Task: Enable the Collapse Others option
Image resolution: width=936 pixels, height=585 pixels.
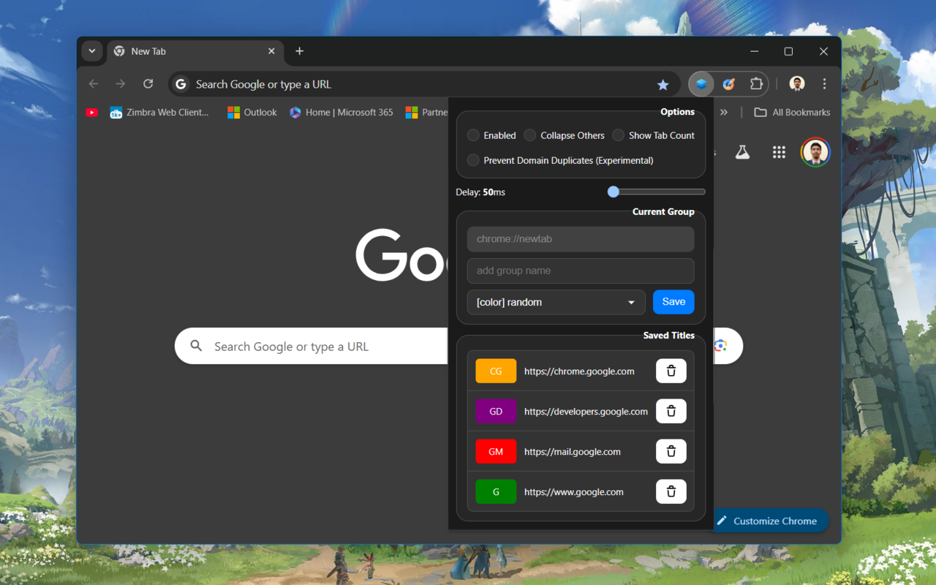Action: (530, 135)
